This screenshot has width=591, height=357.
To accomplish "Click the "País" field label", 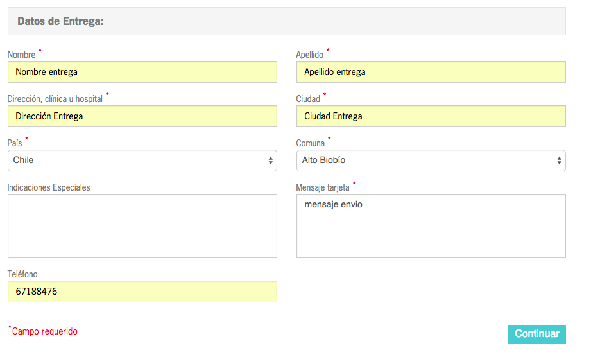I will click(x=15, y=143).
